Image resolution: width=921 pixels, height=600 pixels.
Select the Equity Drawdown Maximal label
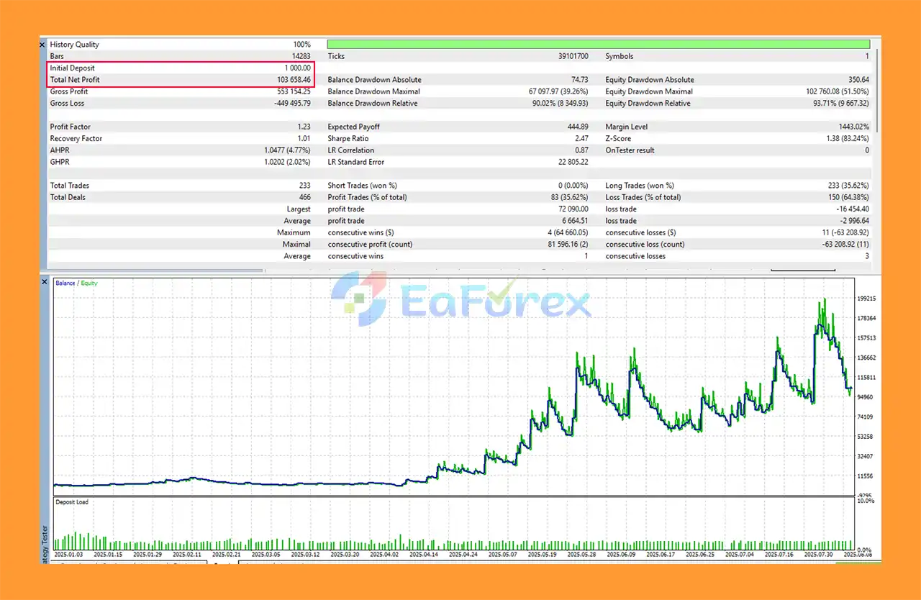point(648,92)
